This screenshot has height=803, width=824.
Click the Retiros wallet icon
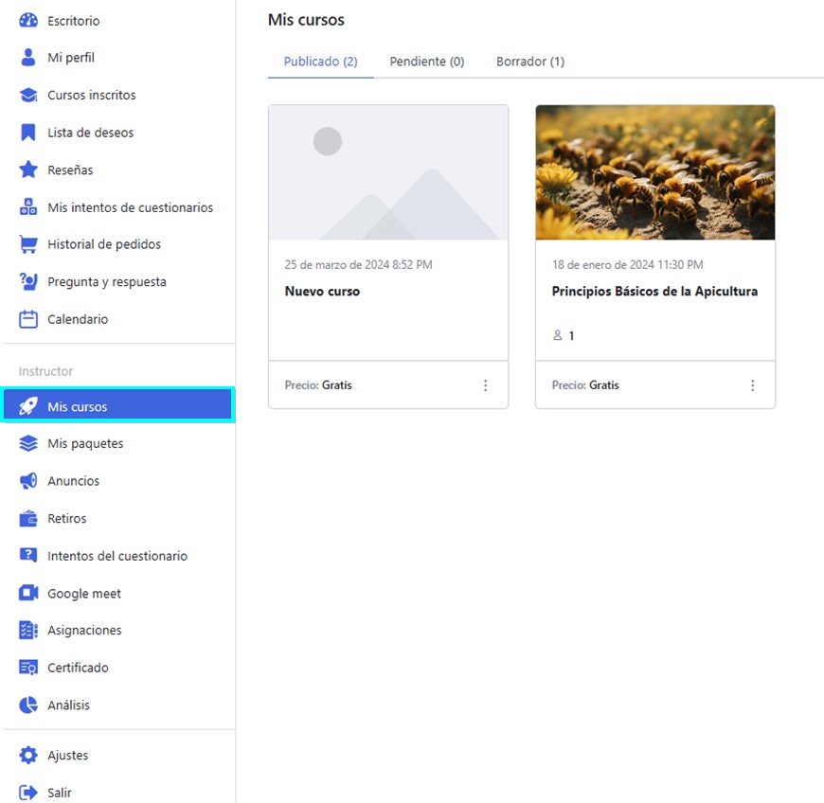(x=28, y=519)
